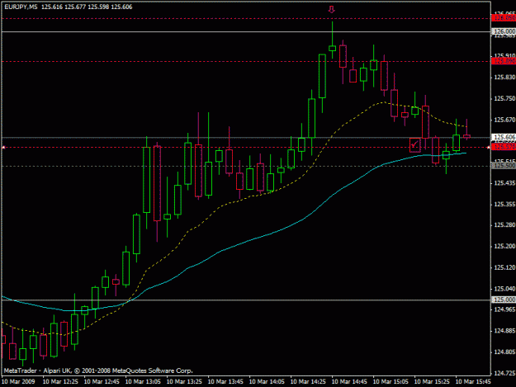Click the 10 Mar 15:45 time label

point(473,382)
